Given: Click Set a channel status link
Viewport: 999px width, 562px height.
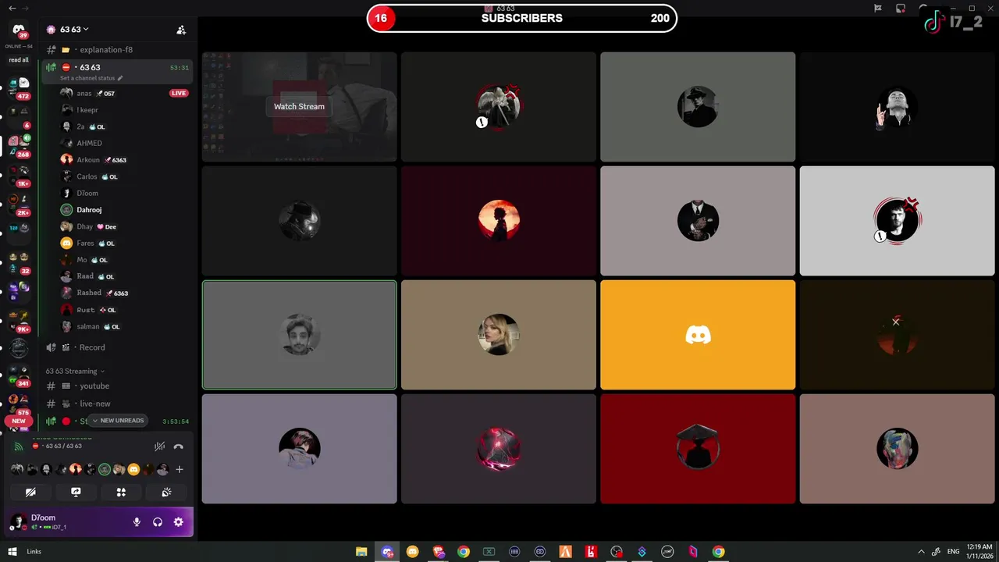Looking at the screenshot, I should [x=87, y=78].
